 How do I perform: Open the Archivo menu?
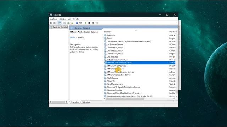[54, 19]
